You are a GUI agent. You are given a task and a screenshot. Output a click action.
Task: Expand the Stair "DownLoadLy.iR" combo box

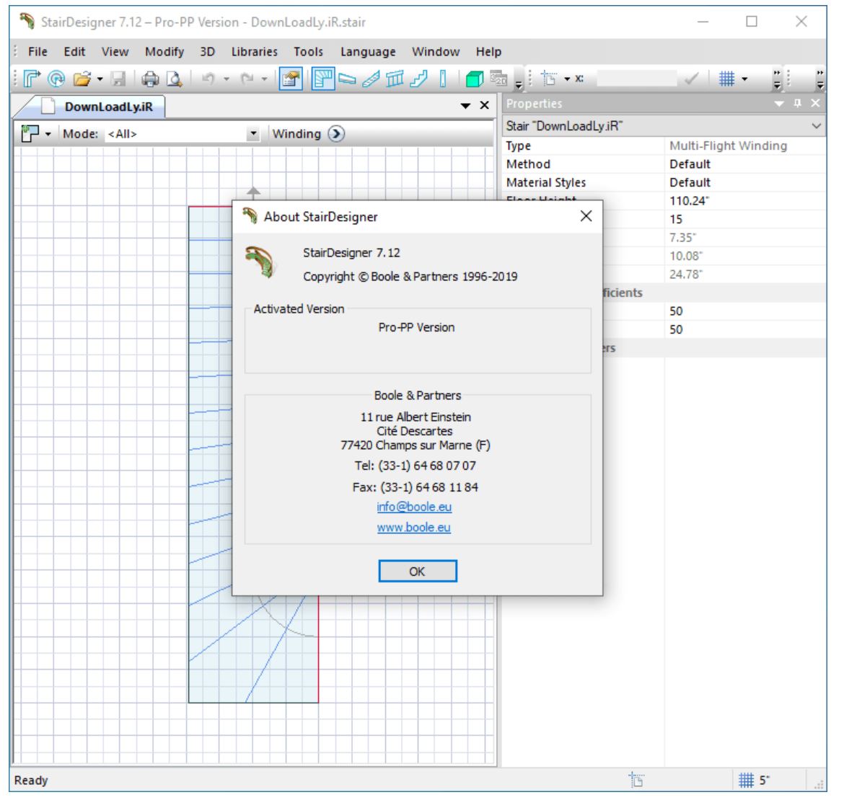816,126
